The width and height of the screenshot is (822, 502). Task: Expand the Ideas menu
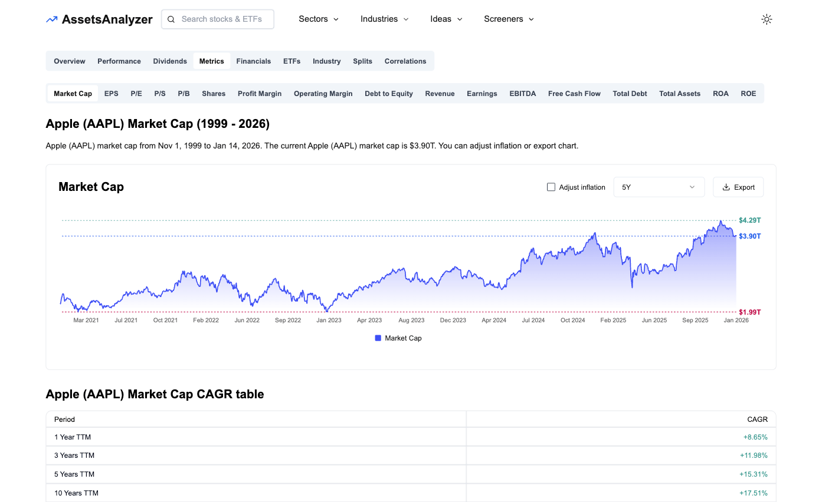(x=446, y=19)
